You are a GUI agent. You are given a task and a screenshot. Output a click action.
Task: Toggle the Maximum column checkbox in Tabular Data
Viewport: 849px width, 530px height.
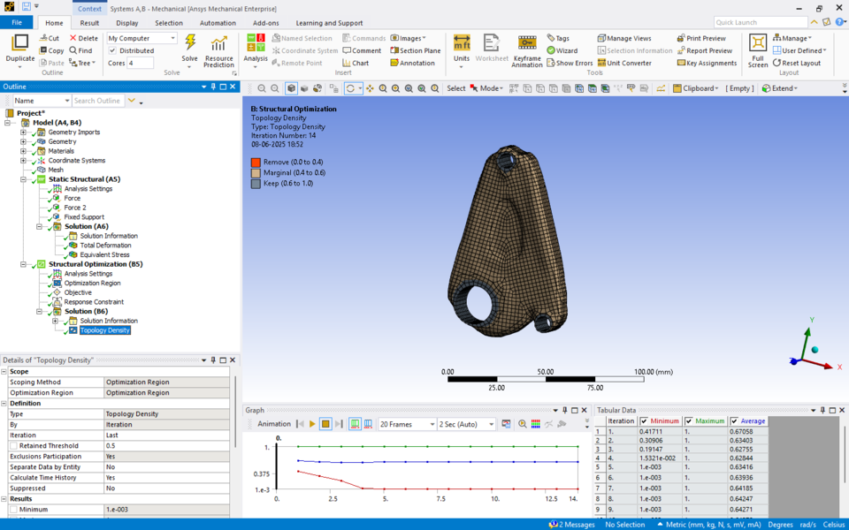point(691,420)
